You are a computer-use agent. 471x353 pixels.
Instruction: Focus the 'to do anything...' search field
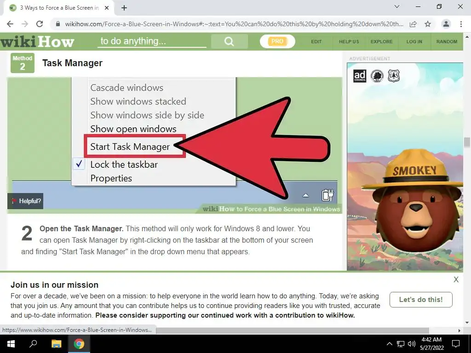152,41
